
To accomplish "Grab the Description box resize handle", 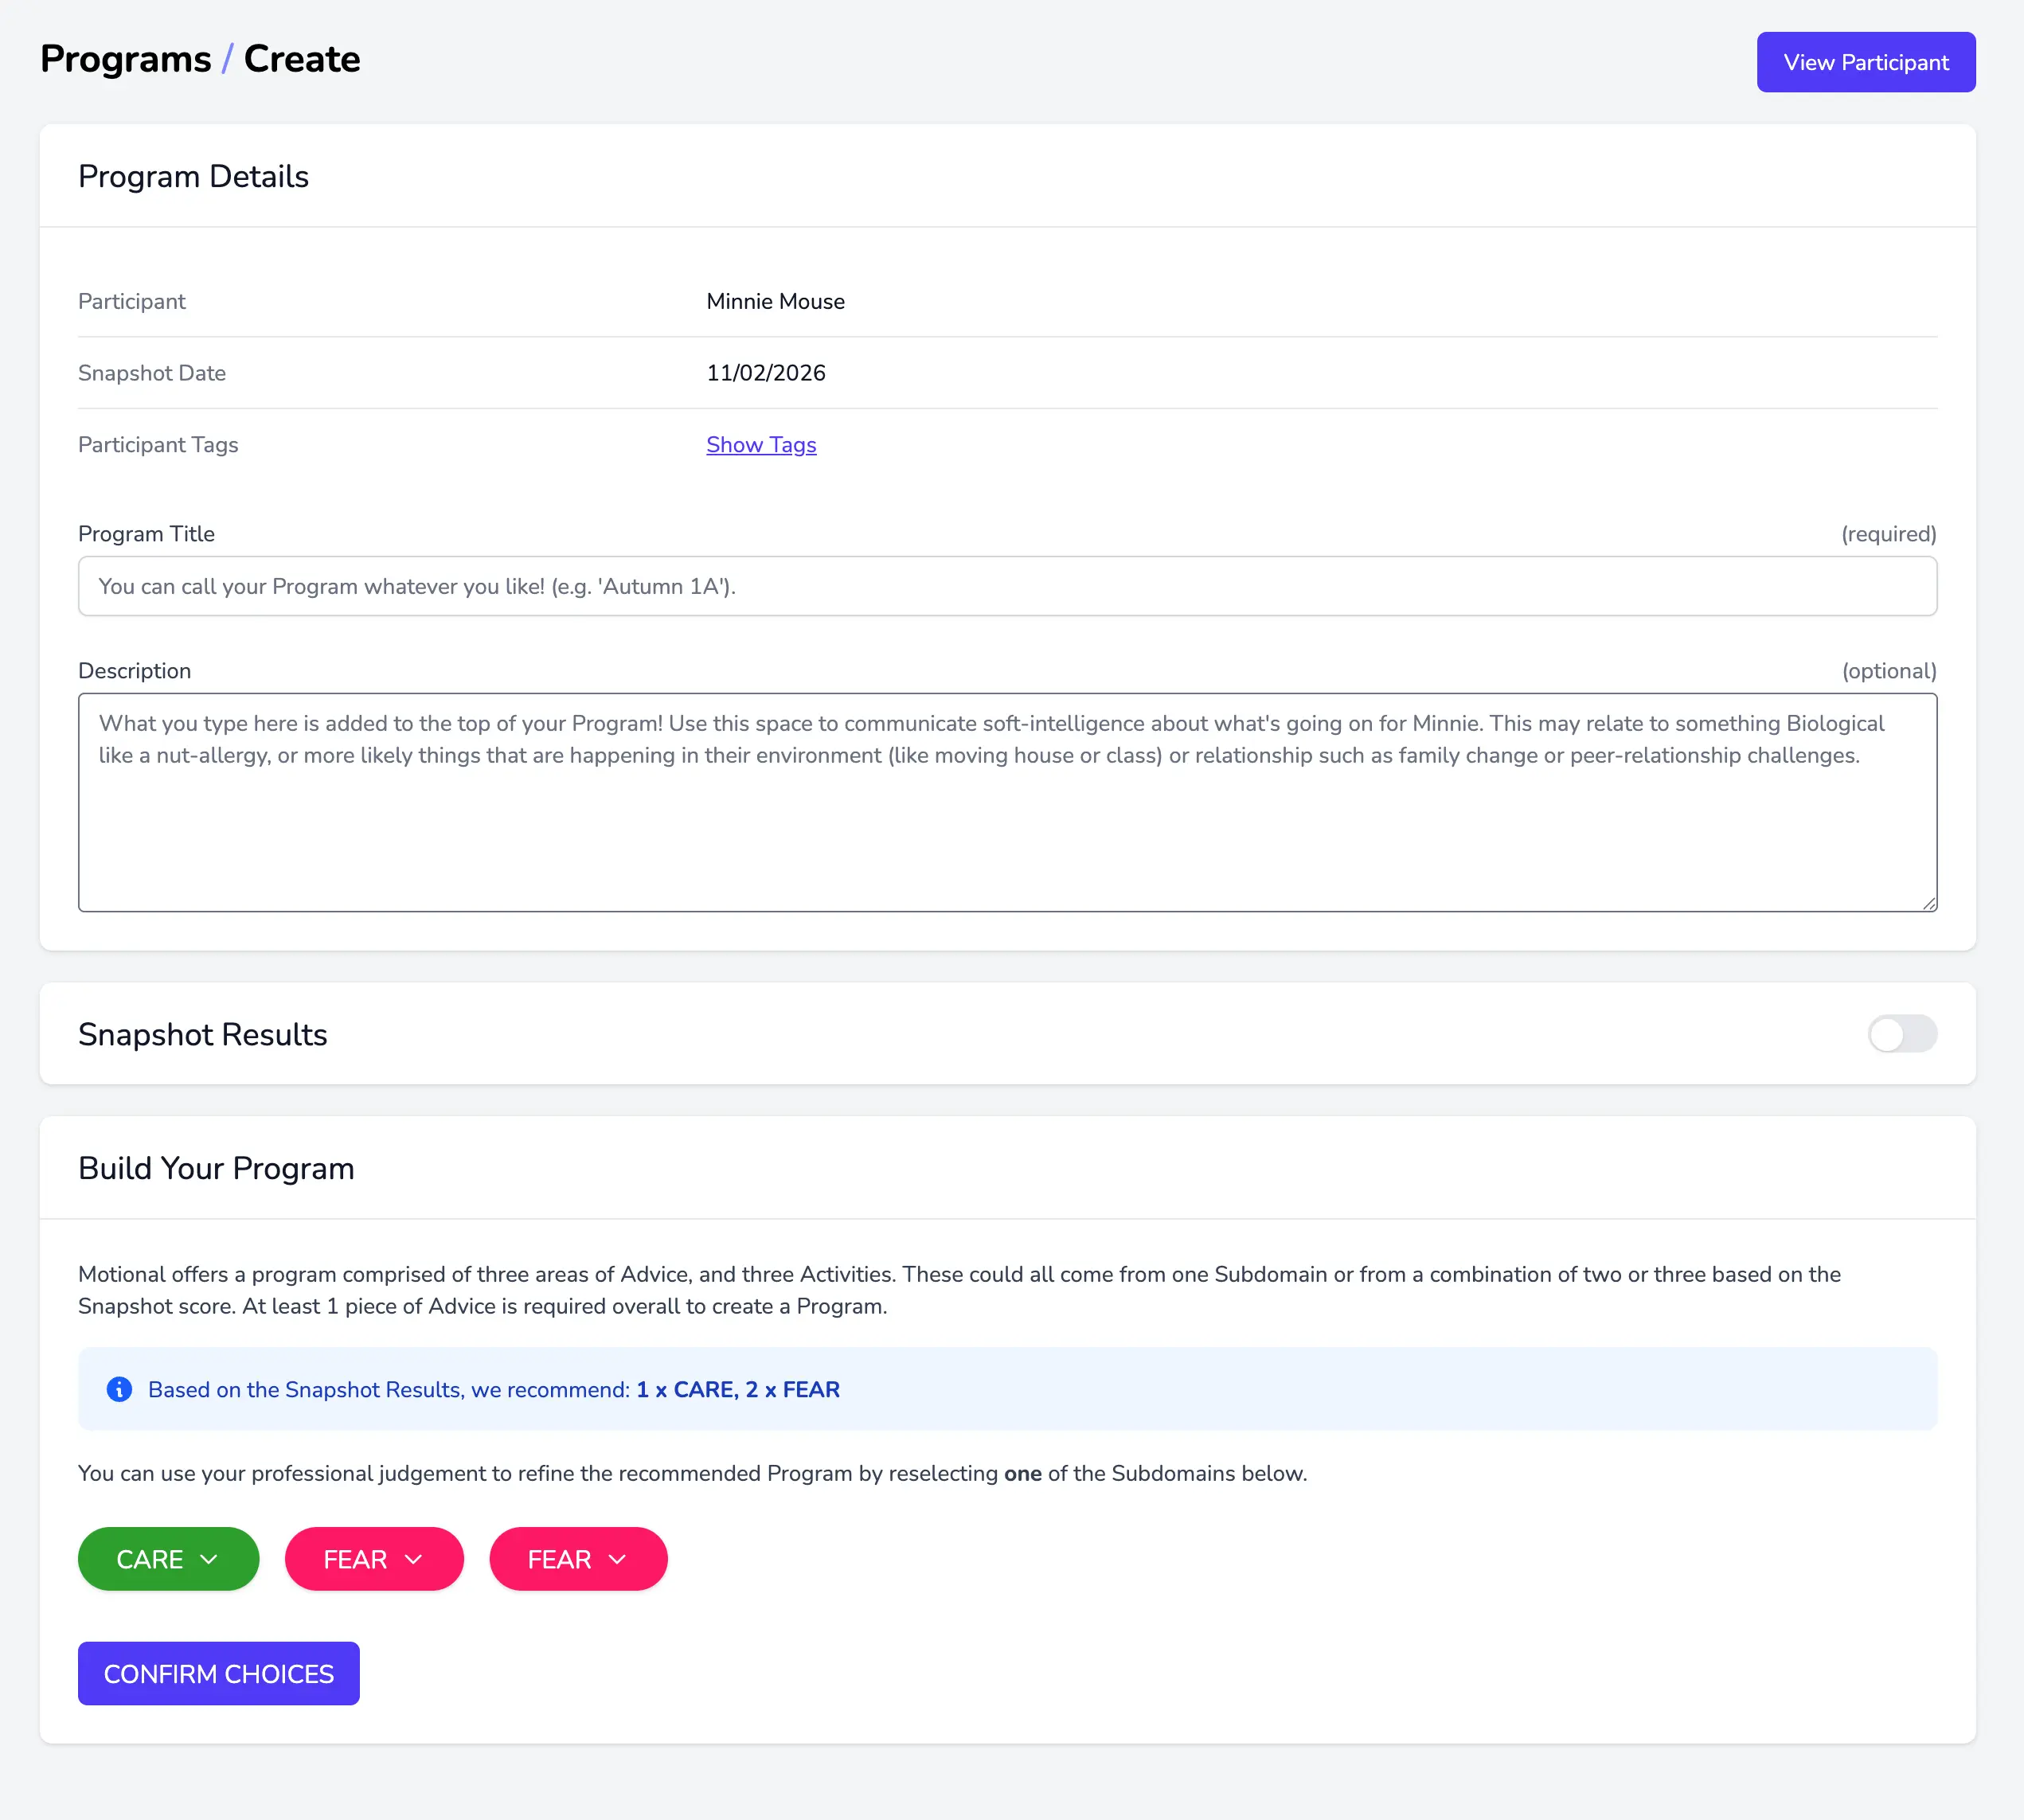I will (x=1928, y=903).
